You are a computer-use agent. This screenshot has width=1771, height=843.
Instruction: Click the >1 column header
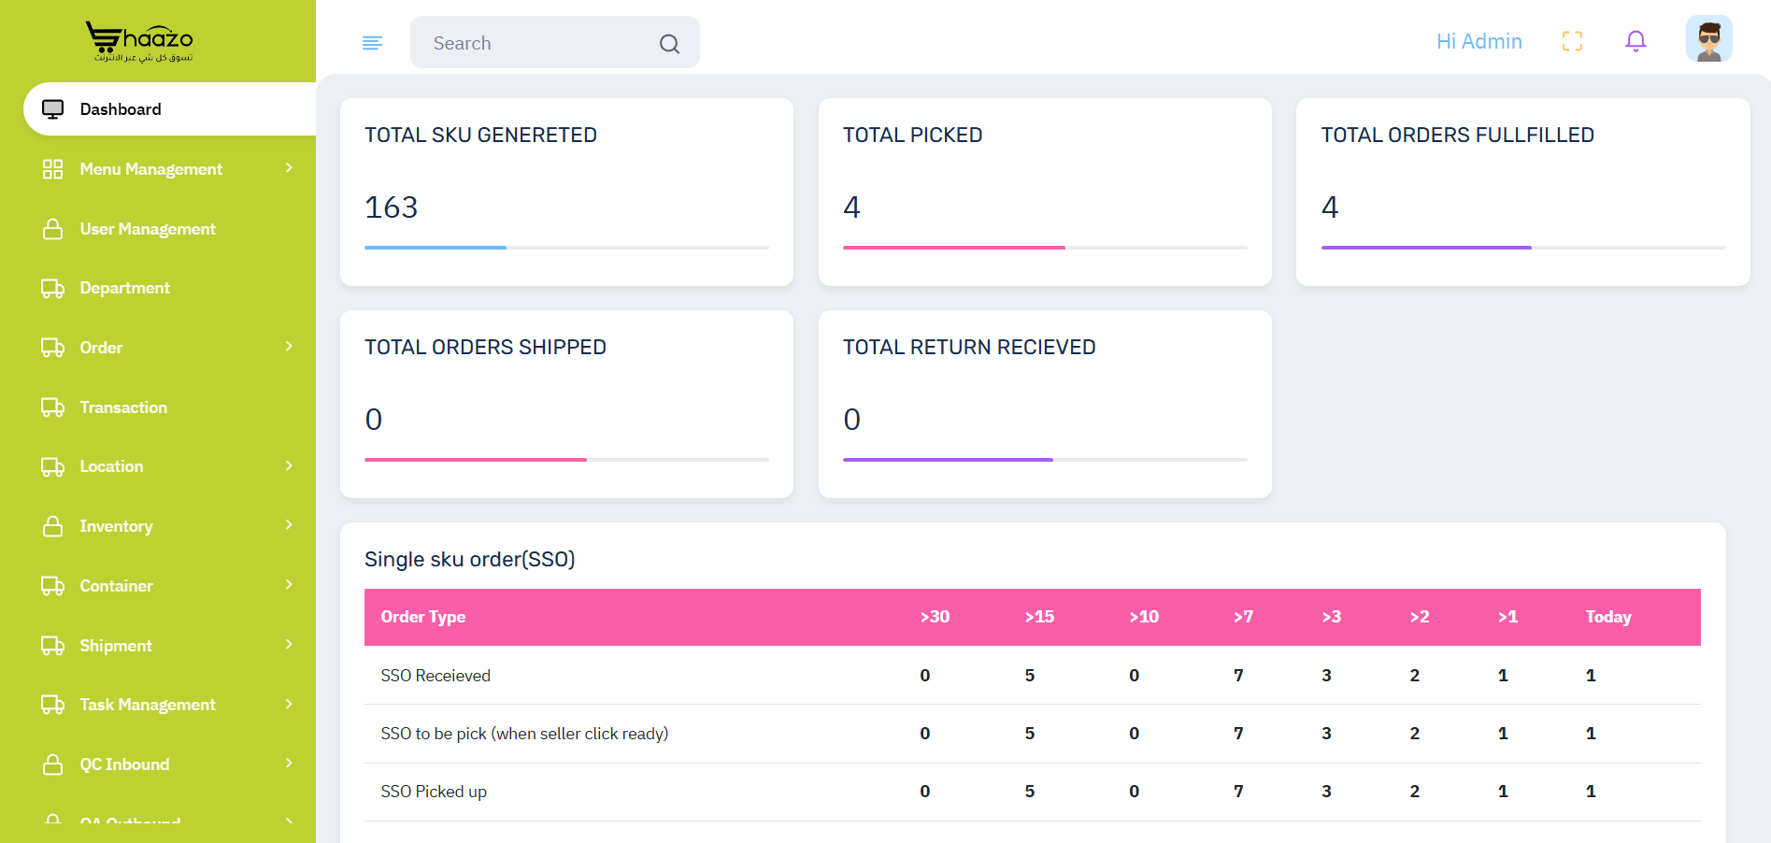tap(1507, 617)
